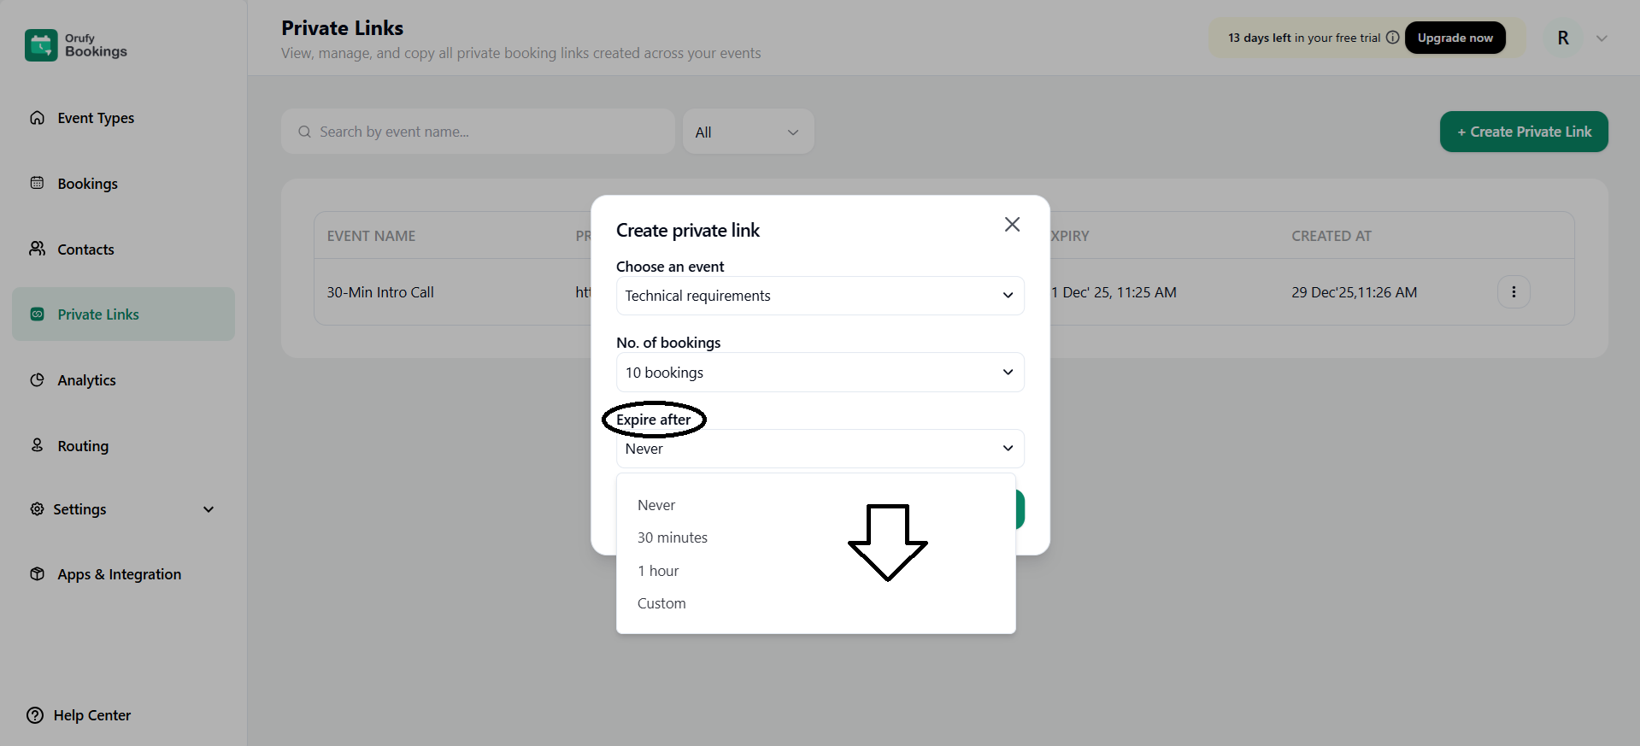Click the Help Center question icon

34,715
